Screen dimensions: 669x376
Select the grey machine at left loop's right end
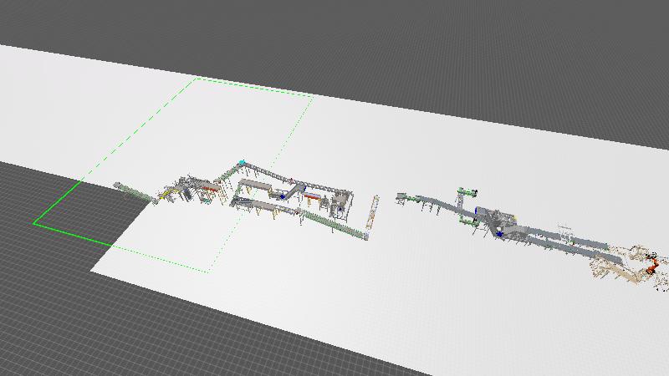(x=342, y=204)
